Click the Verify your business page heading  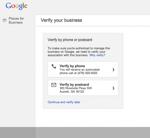[61, 20]
